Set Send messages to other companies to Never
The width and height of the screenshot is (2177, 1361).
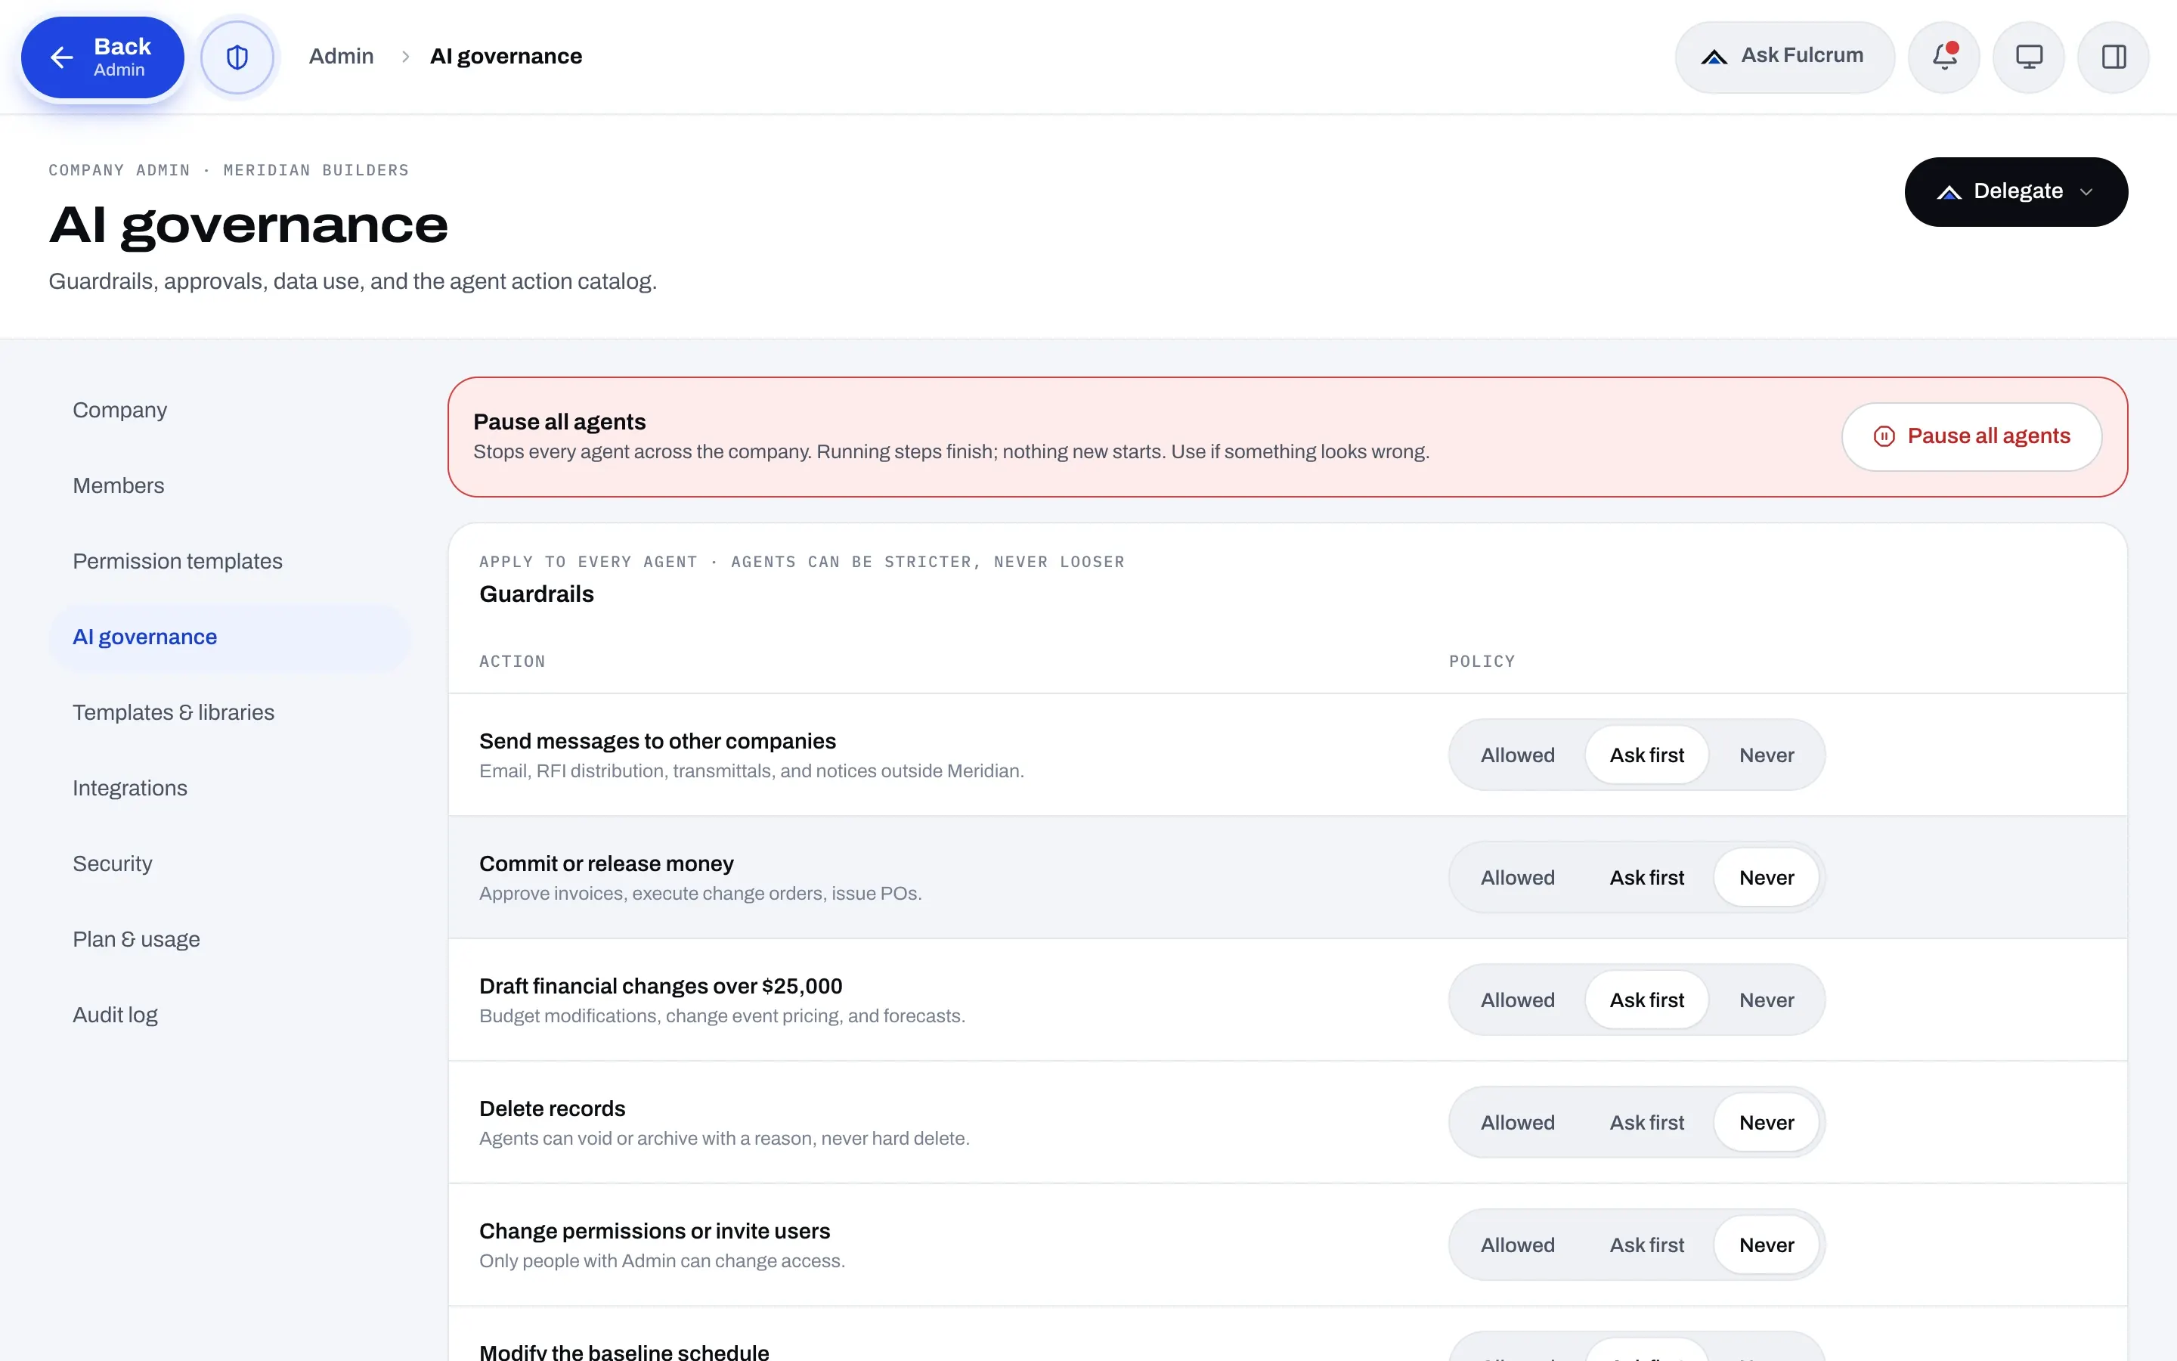[x=1766, y=755]
